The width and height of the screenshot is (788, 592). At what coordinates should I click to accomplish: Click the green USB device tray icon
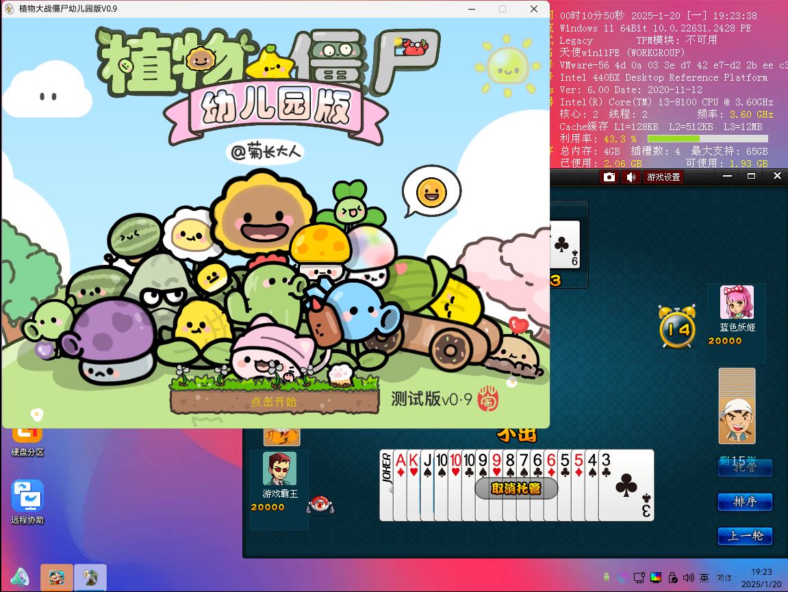coord(607,578)
